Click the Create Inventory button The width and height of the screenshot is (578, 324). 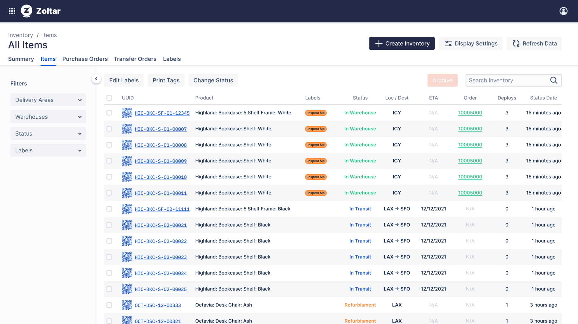[x=401, y=44]
